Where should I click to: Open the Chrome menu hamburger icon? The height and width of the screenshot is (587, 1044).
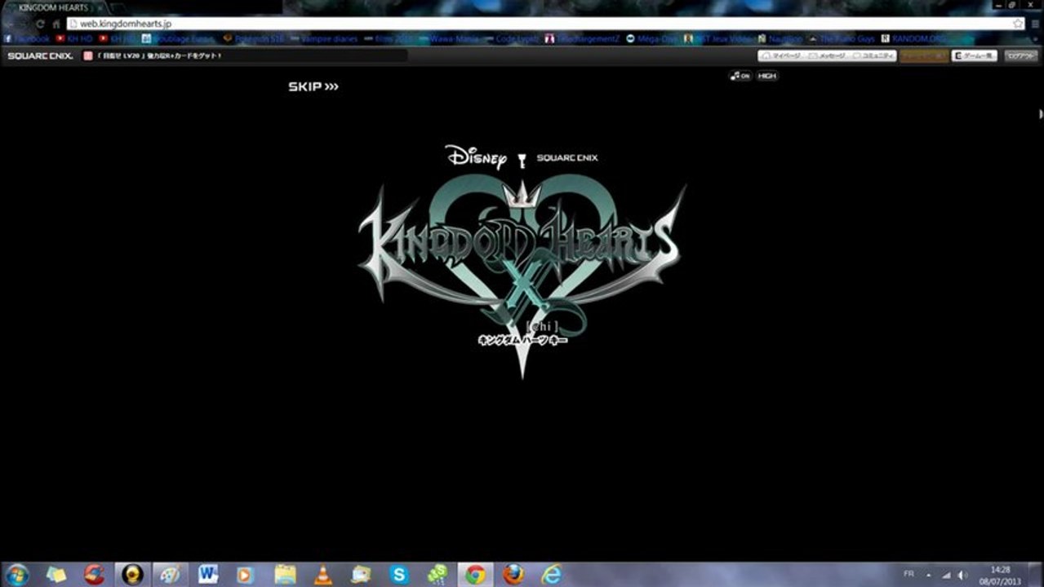[x=1034, y=24]
